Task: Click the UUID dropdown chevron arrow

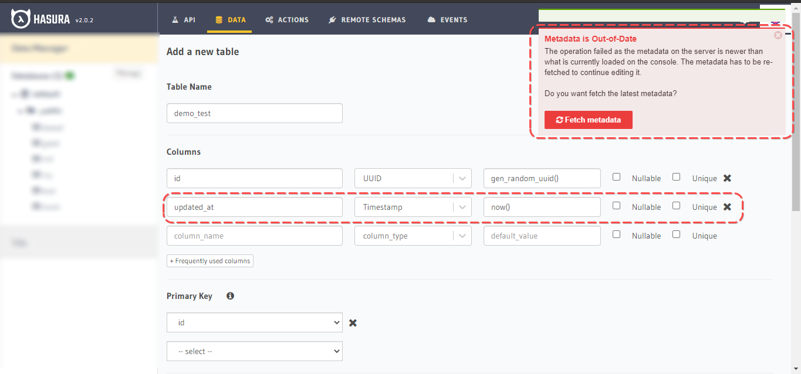Action: 462,178
